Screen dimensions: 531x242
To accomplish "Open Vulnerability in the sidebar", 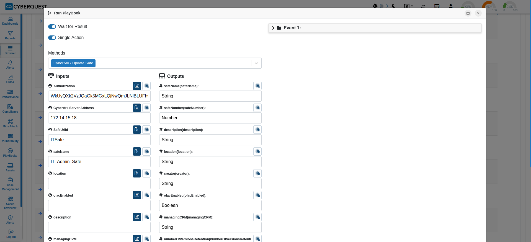I will (x=10, y=138).
